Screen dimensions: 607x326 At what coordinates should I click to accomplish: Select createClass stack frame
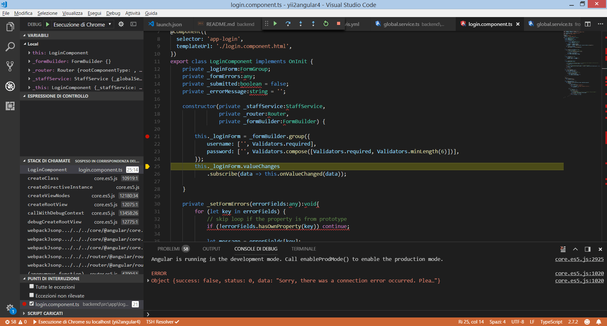82,178
